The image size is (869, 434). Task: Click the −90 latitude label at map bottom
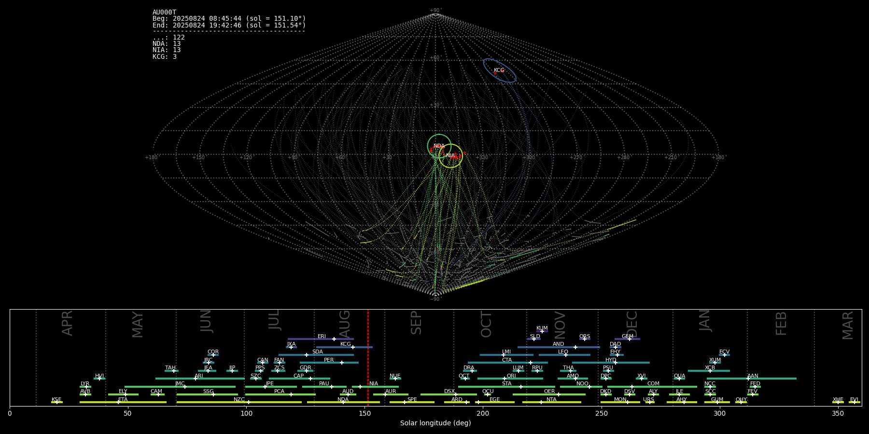[x=435, y=299]
